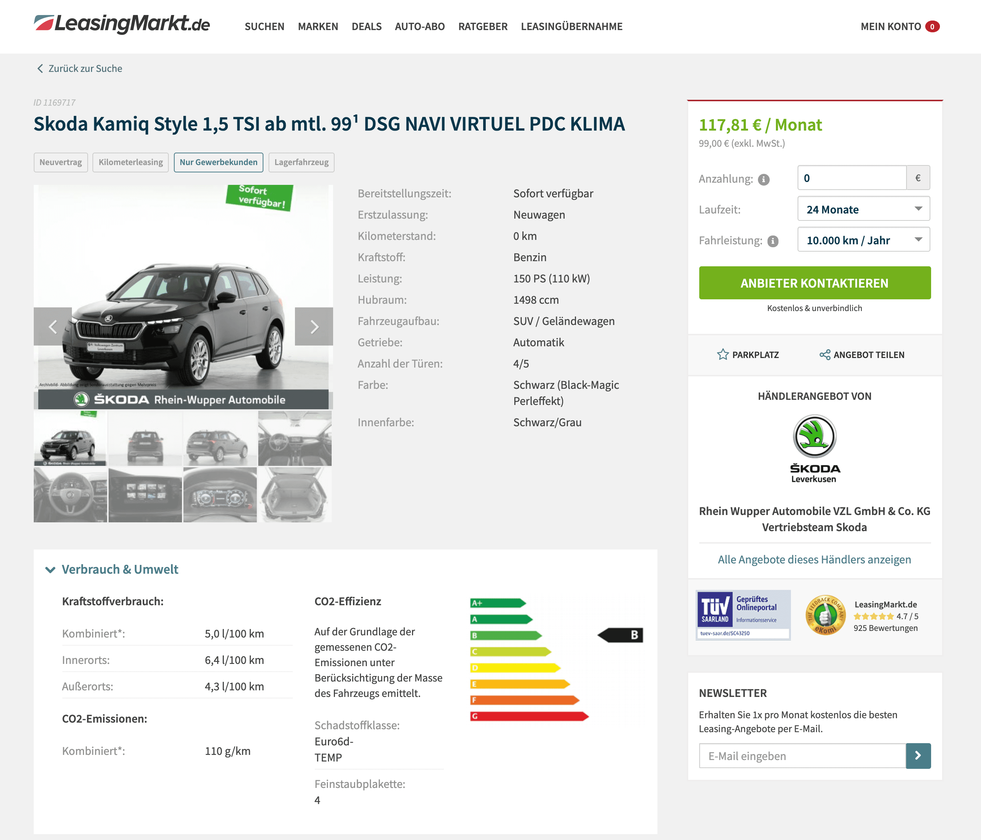Select the steering wheel thumbnail
This screenshot has height=840, width=981.
[70, 495]
